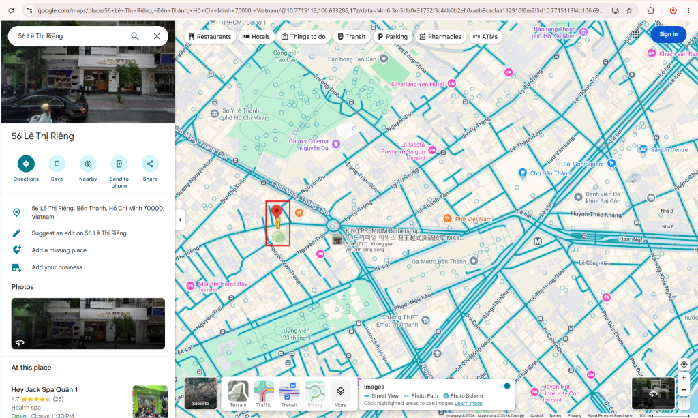Viewport: 698px width, 418px height.
Task: Click Send to phone icon
Action: pos(119,164)
